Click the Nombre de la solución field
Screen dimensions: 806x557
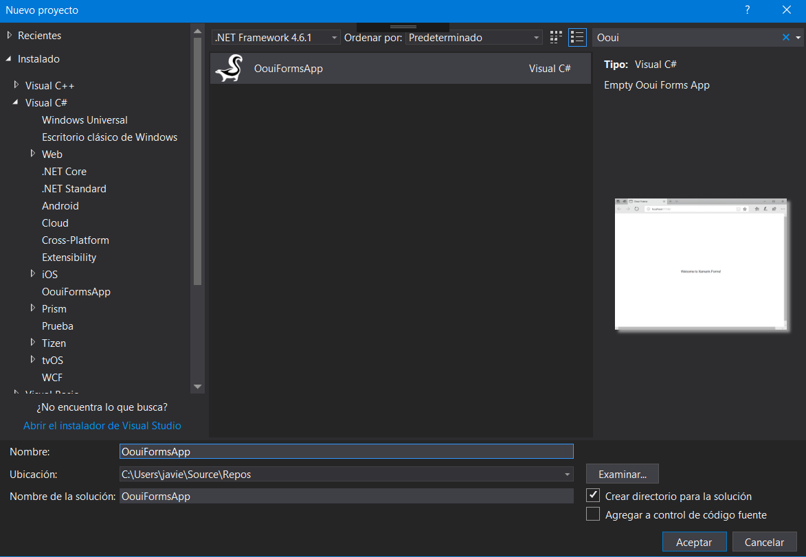(x=346, y=496)
